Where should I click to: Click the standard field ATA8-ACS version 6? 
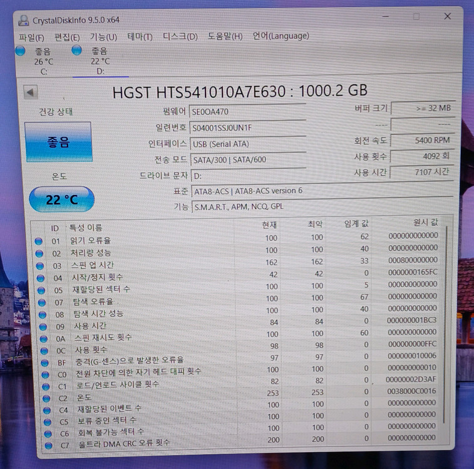click(x=322, y=191)
